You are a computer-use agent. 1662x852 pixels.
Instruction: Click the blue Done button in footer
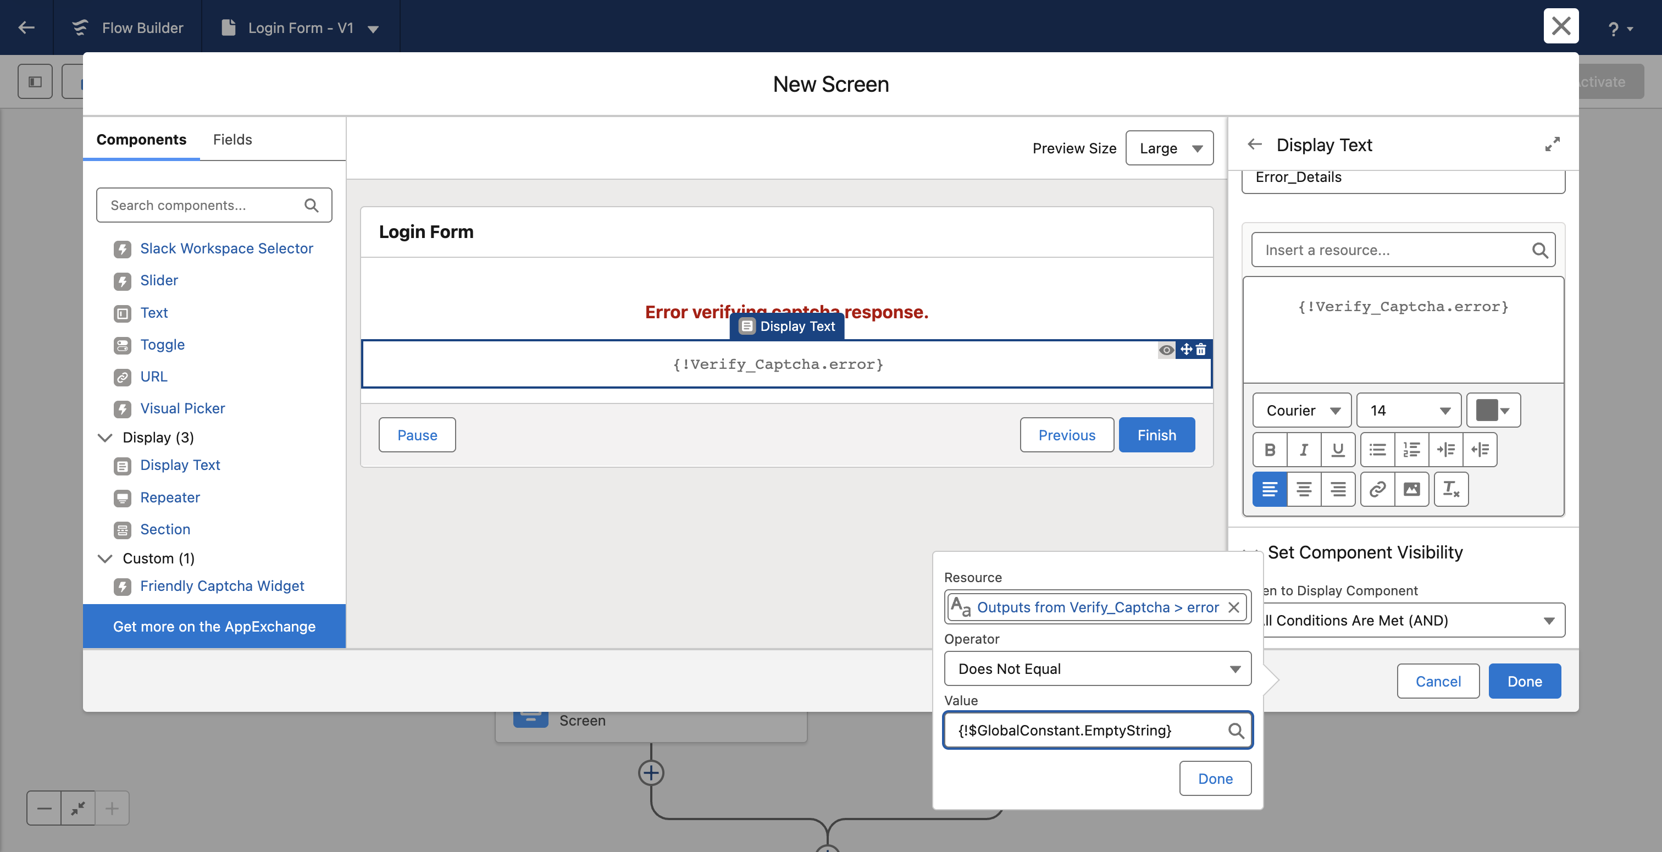[1525, 682]
